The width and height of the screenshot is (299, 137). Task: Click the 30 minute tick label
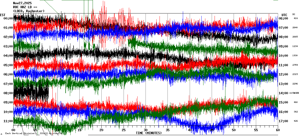point(146,130)
